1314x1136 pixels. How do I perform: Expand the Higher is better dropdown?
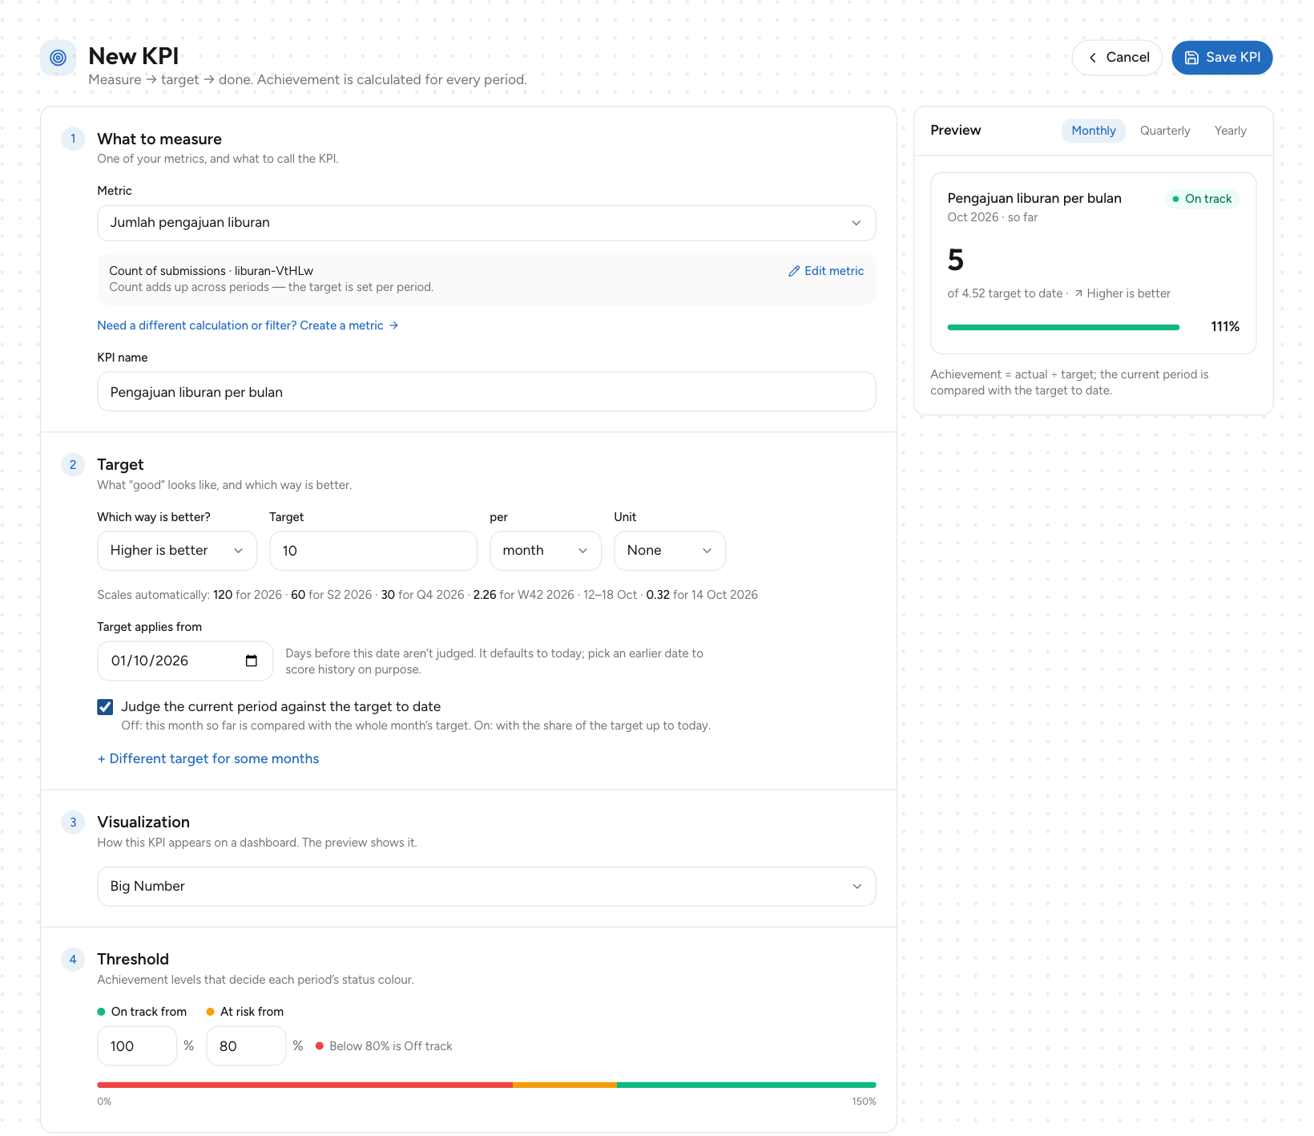click(x=177, y=551)
